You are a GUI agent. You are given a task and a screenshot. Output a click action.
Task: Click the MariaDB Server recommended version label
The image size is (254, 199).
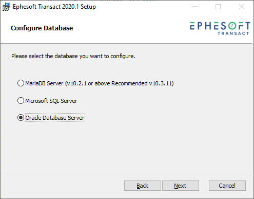[100, 83]
